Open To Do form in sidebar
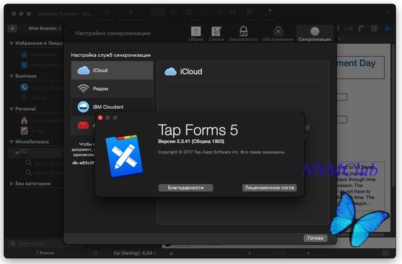 pyautogui.click(x=32, y=131)
